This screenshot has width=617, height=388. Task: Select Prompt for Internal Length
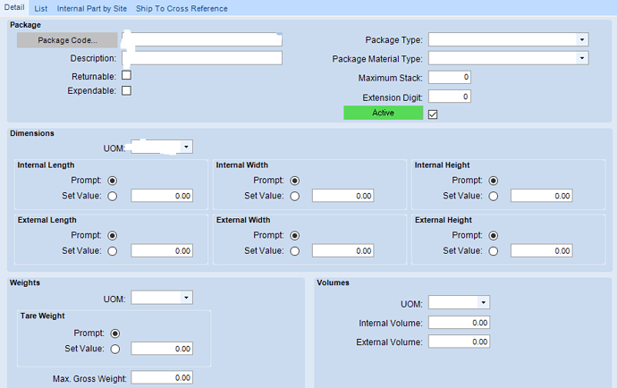coord(112,181)
